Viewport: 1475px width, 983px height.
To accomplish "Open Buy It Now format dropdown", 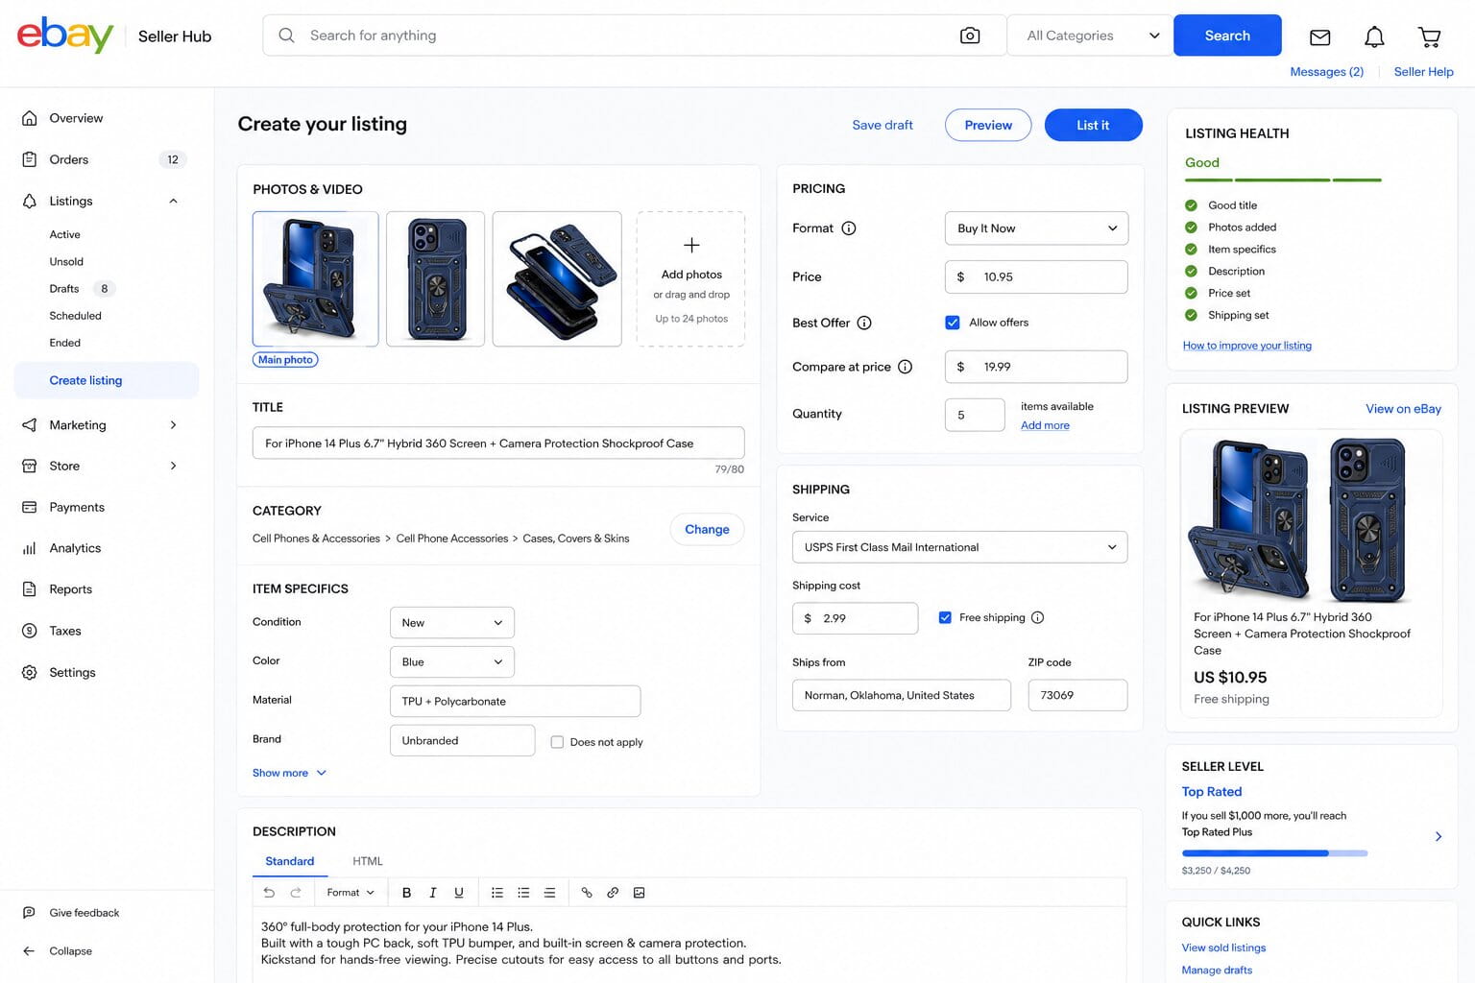I will pyautogui.click(x=1036, y=228).
